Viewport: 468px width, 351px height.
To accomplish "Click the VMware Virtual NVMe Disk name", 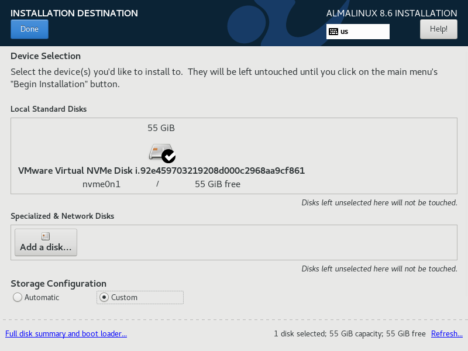I will click(x=161, y=171).
